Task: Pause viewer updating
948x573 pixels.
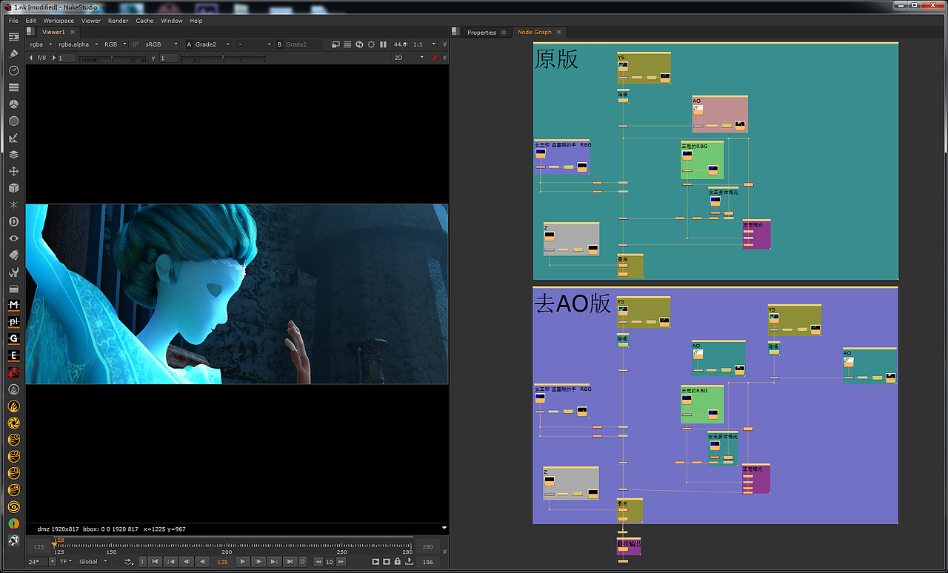Action: (x=383, y=44)
